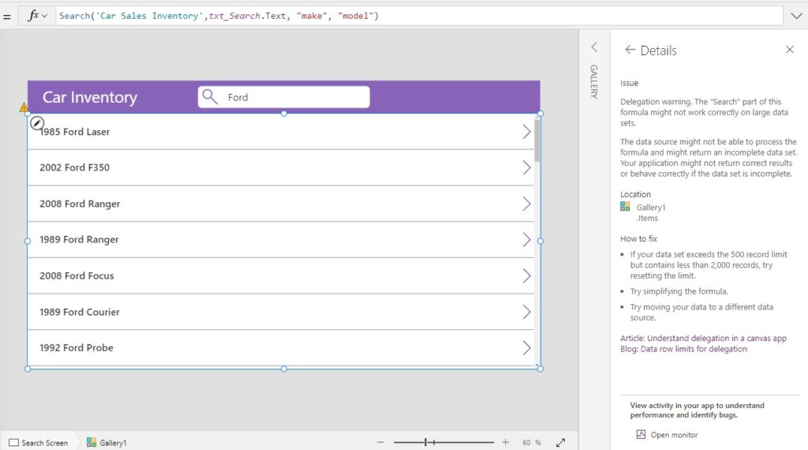Open the fx property dropdown
This screenshot has height=450, width=808.
(x=37, y=16)
